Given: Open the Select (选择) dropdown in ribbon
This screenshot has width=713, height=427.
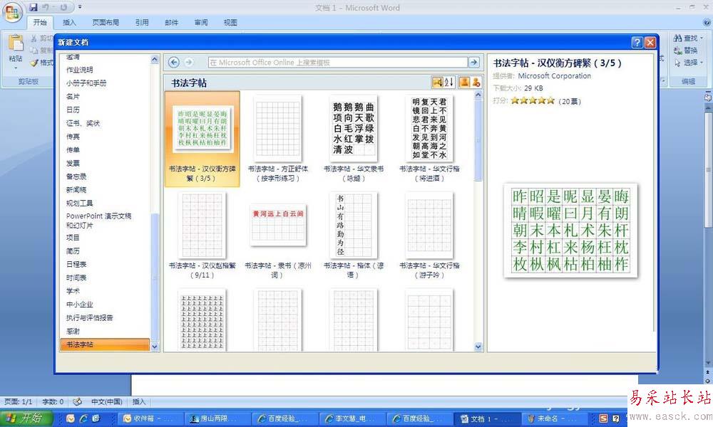Looking at the screenshot, I should (x=689, y=63).
